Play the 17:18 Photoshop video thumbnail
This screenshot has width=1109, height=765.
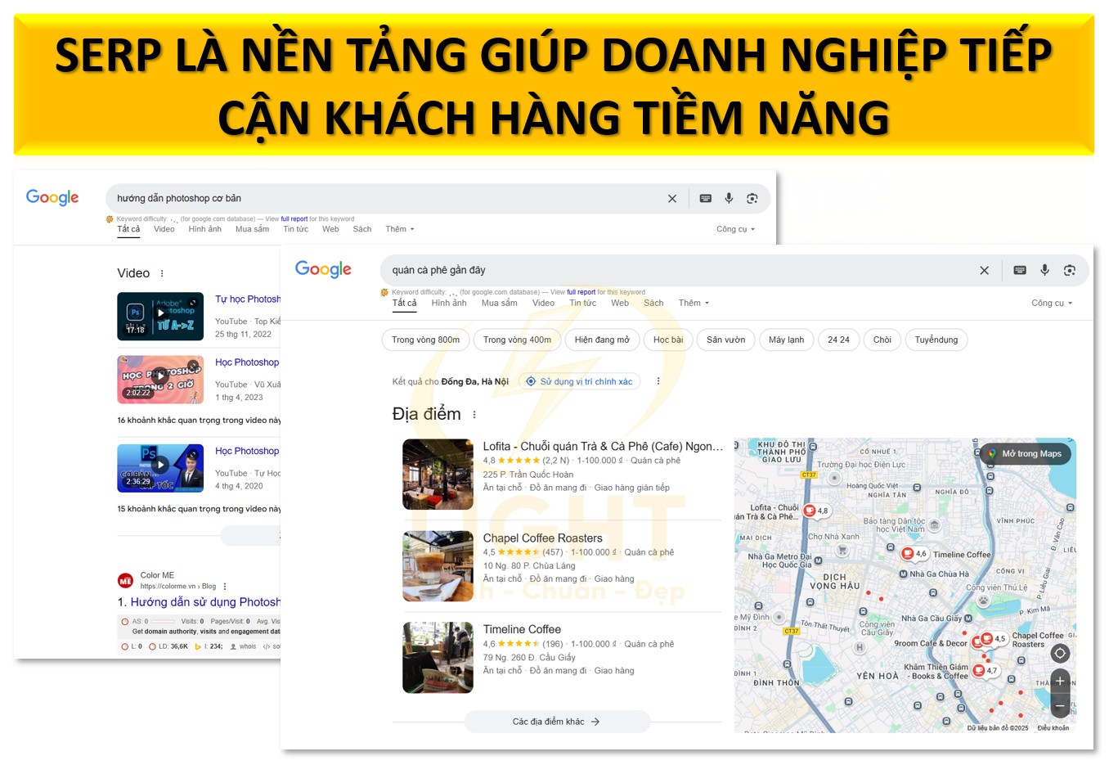(x=160, y=316)
